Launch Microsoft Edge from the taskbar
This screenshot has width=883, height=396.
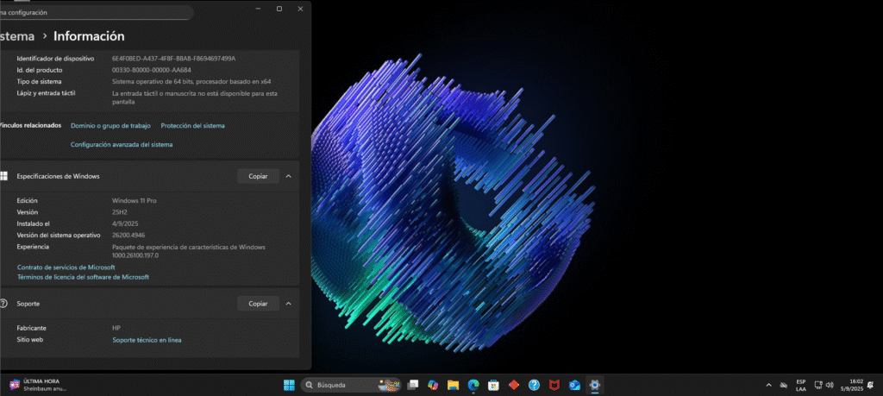[473, 385]
